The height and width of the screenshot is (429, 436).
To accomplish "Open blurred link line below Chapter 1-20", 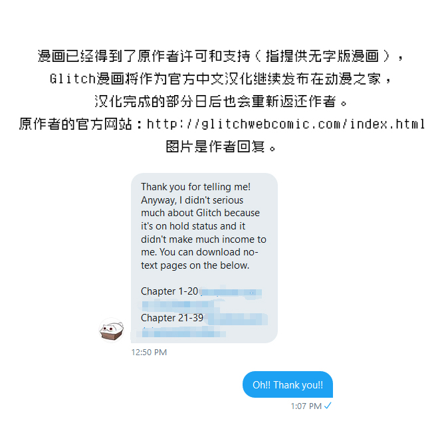I will coord(178,305).
